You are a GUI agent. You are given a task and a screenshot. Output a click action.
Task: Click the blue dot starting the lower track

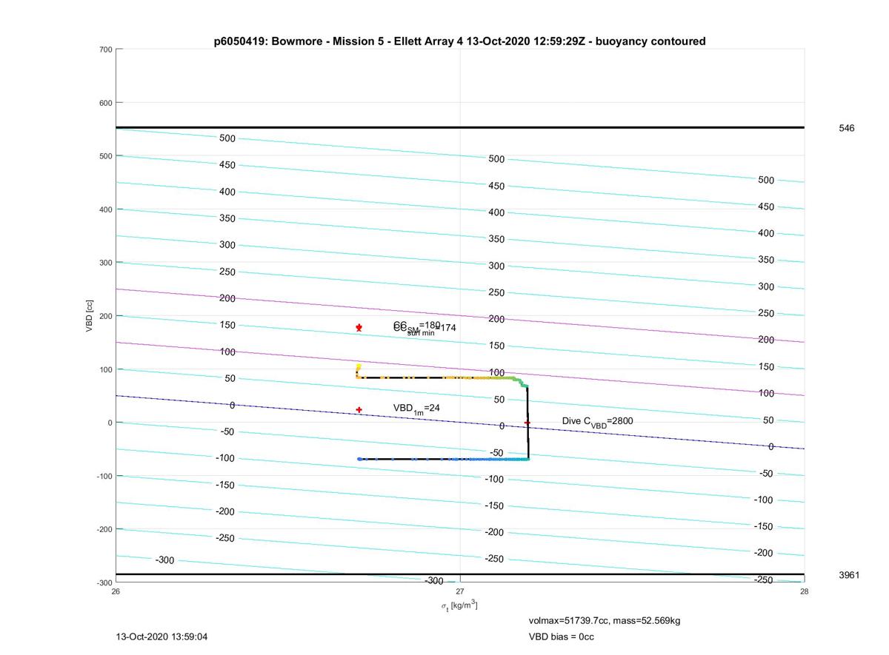[x=360, y=459]
